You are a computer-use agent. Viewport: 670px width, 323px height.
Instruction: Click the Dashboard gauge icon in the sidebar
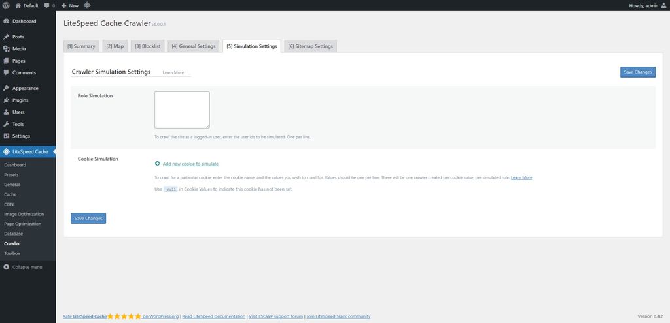6,22
